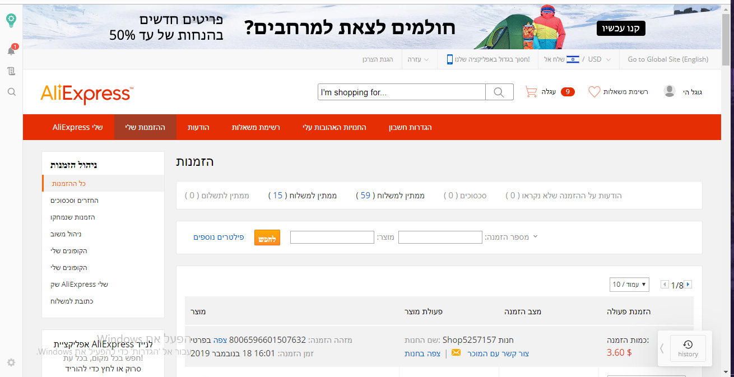Click the wishlist heart icon
This screenshot has height=377, width=734.
point(594,91)
